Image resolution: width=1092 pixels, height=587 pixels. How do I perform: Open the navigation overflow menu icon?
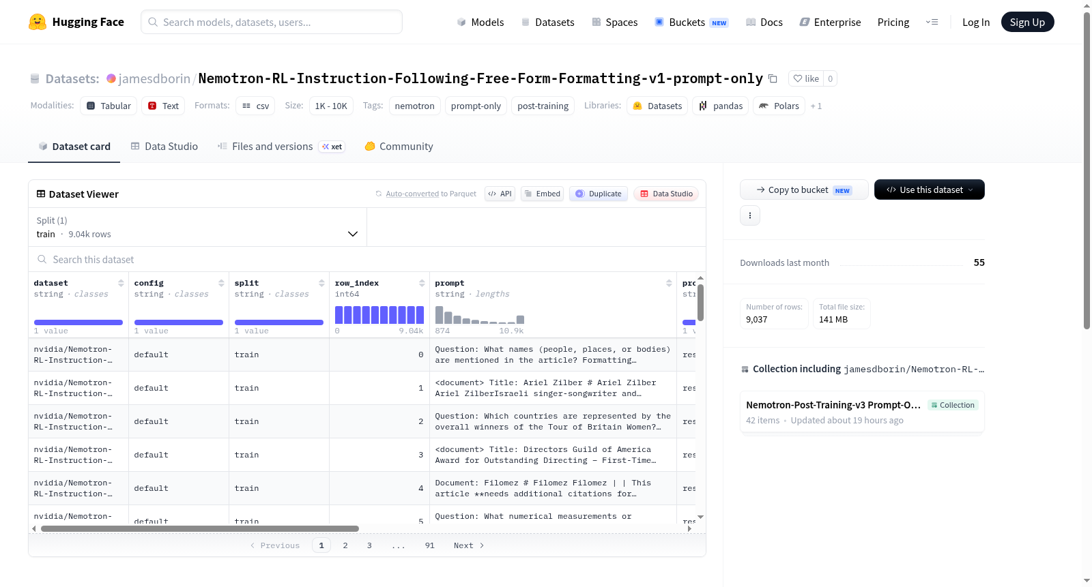(x=932, y=22)
